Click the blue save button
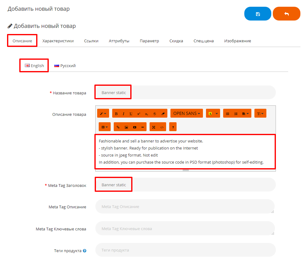The image size is (305, 265). 257,14
